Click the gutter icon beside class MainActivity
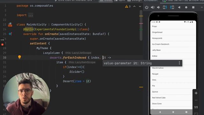 coord(10,25)
